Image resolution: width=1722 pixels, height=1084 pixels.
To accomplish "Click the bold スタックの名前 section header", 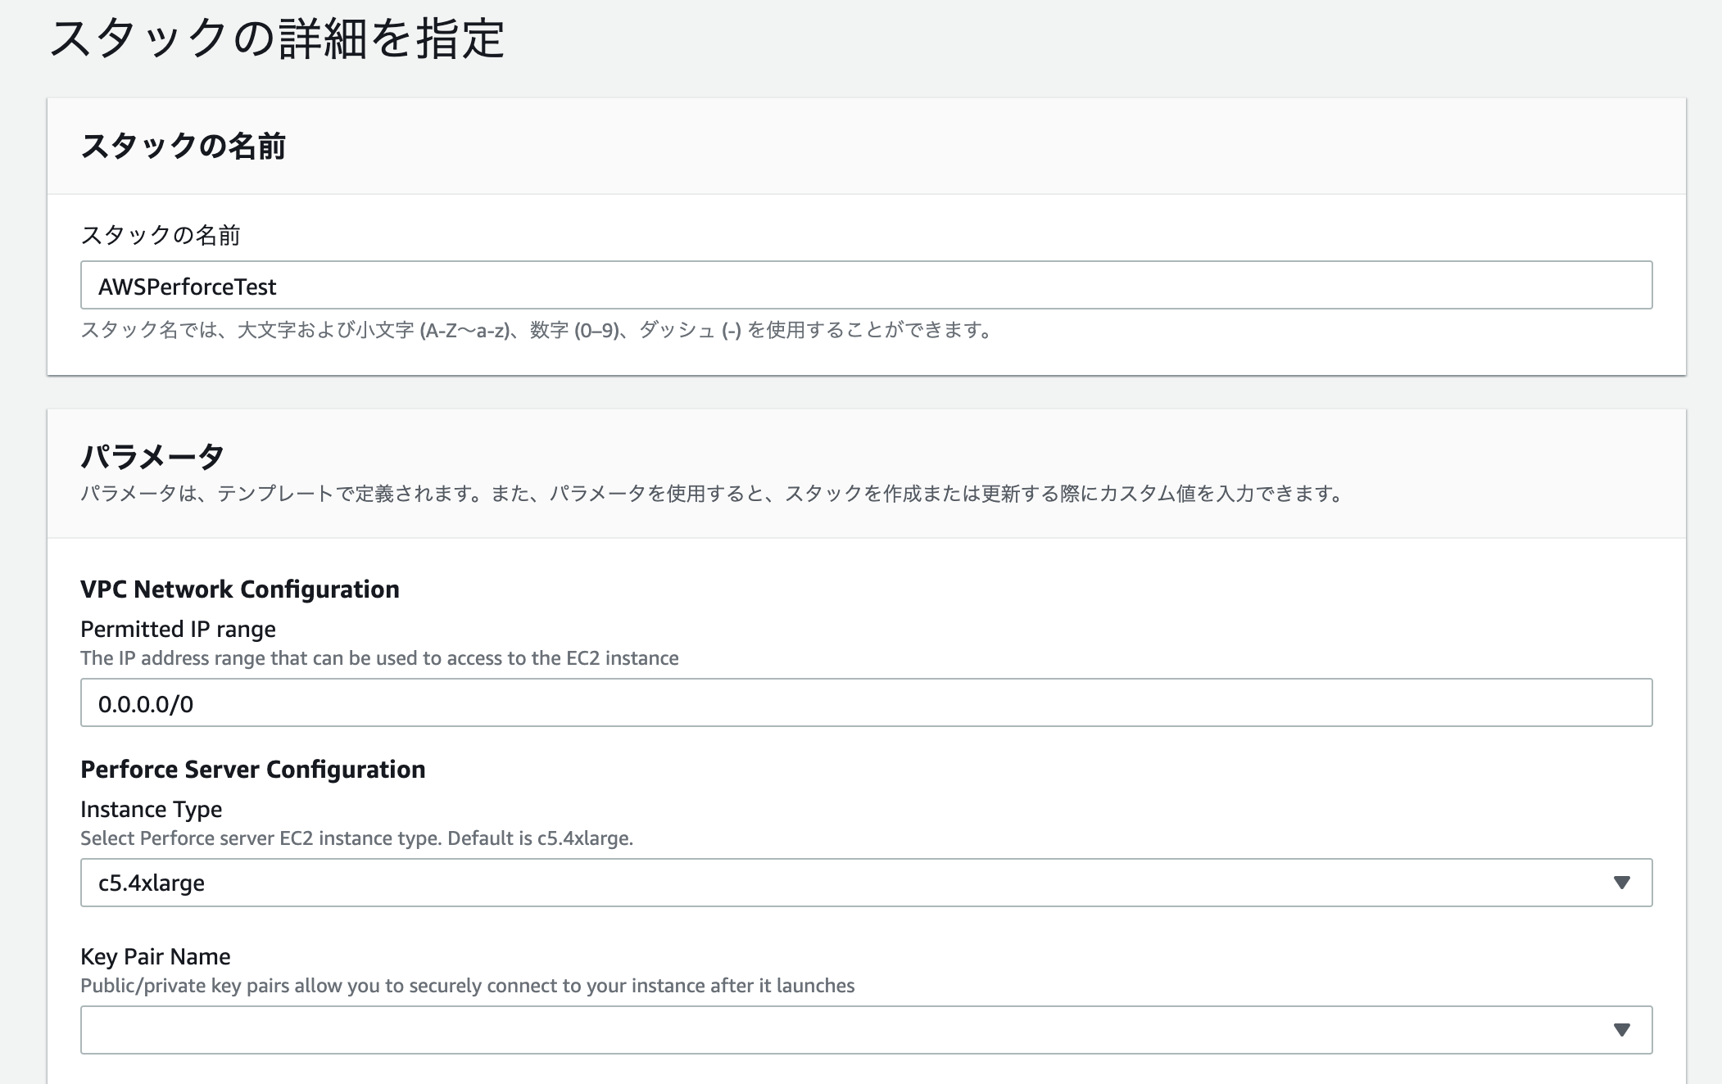I will click(x=183, y=147).
